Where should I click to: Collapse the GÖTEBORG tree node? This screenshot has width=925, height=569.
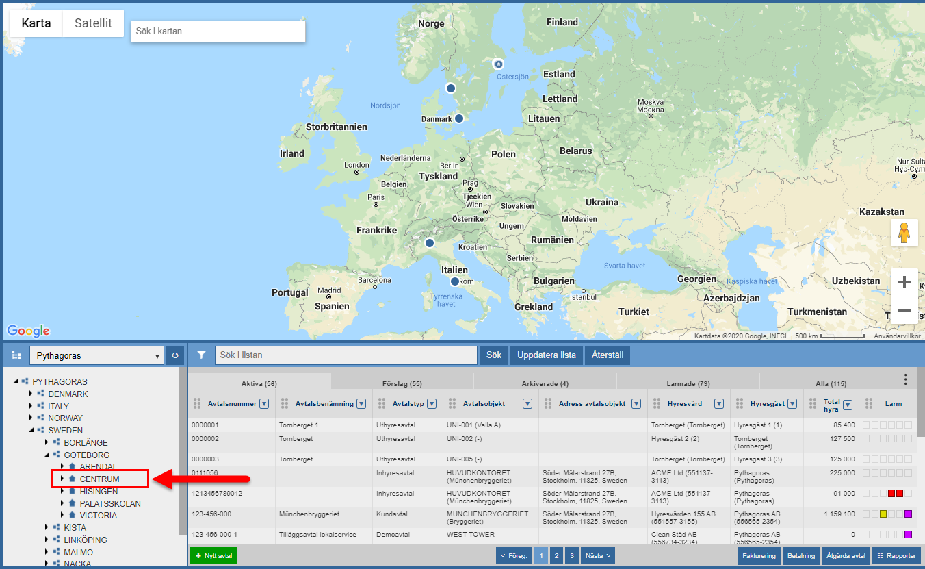[x=47, y=455]
